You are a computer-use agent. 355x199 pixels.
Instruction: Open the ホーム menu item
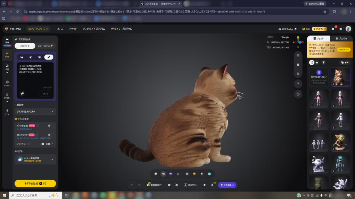tap(60, 29)
